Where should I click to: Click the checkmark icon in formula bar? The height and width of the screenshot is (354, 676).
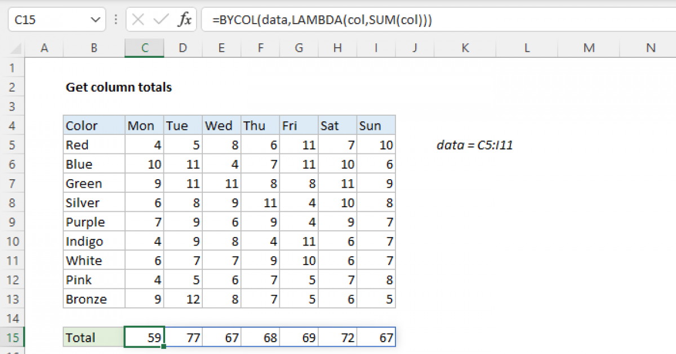[x=161, y=20]
